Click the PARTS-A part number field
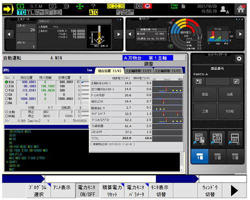This screenshot has height=200, width=250. 217,74
